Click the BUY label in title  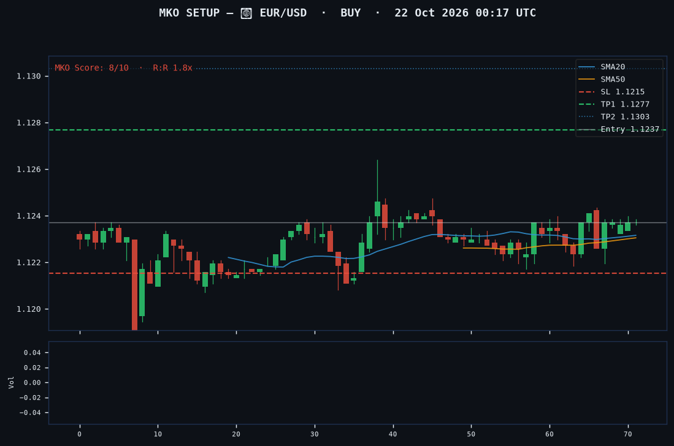pyautogui.click(x=350, y=13)
